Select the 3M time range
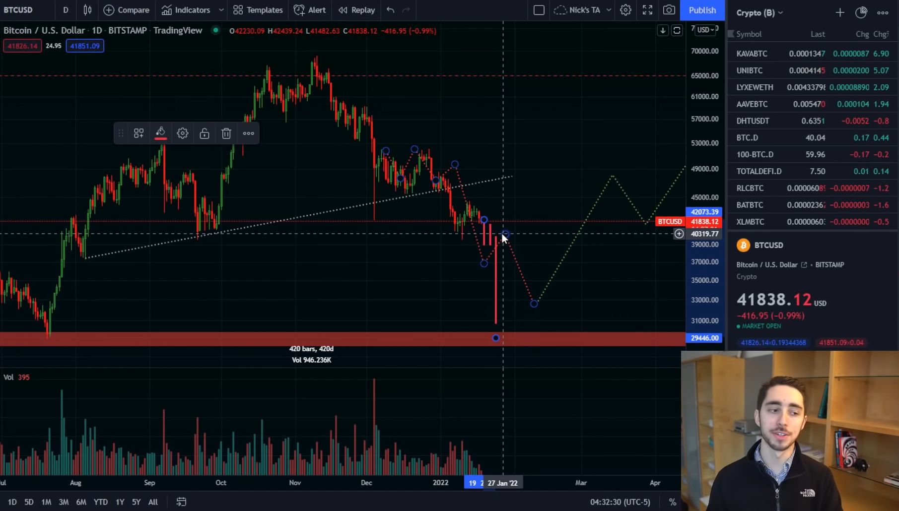 [64, 502]
